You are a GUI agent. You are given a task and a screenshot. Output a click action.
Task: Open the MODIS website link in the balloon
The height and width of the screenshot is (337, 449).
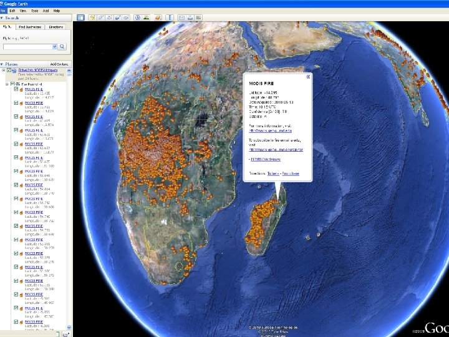[271, 130]
